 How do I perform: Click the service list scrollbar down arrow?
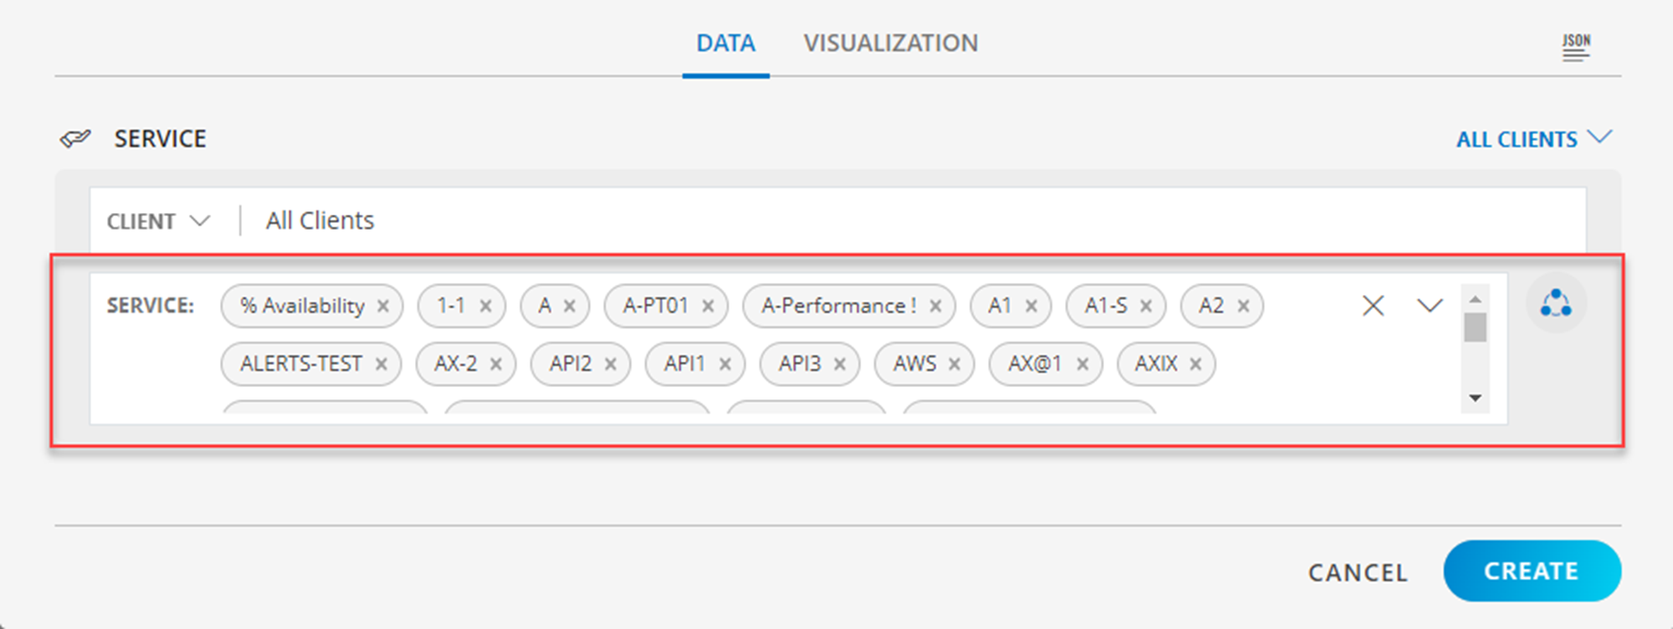click(x=1476, y=399)
